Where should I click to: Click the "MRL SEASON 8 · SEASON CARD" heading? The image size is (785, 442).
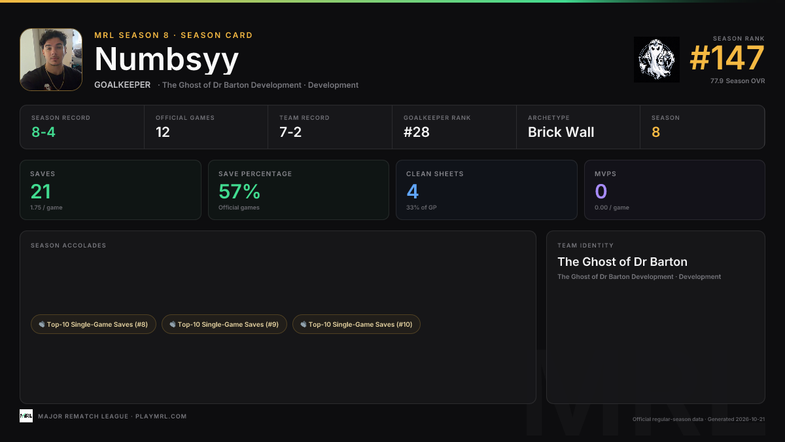(x=173, y=35)
